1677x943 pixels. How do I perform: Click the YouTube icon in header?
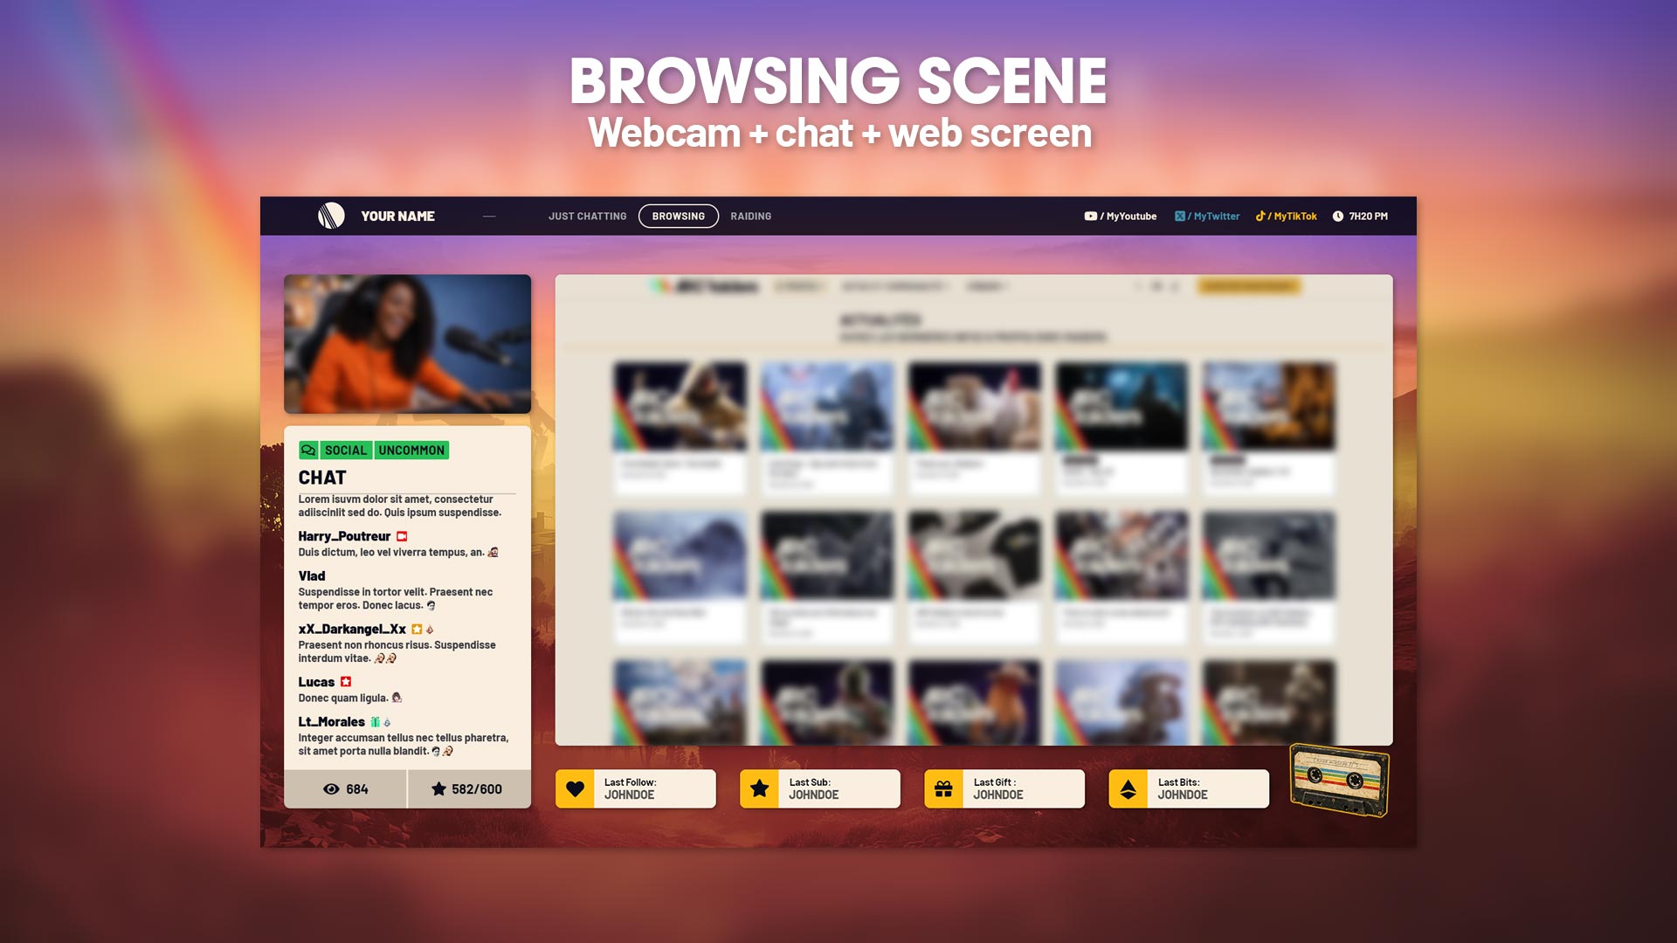coord(1090,217)
